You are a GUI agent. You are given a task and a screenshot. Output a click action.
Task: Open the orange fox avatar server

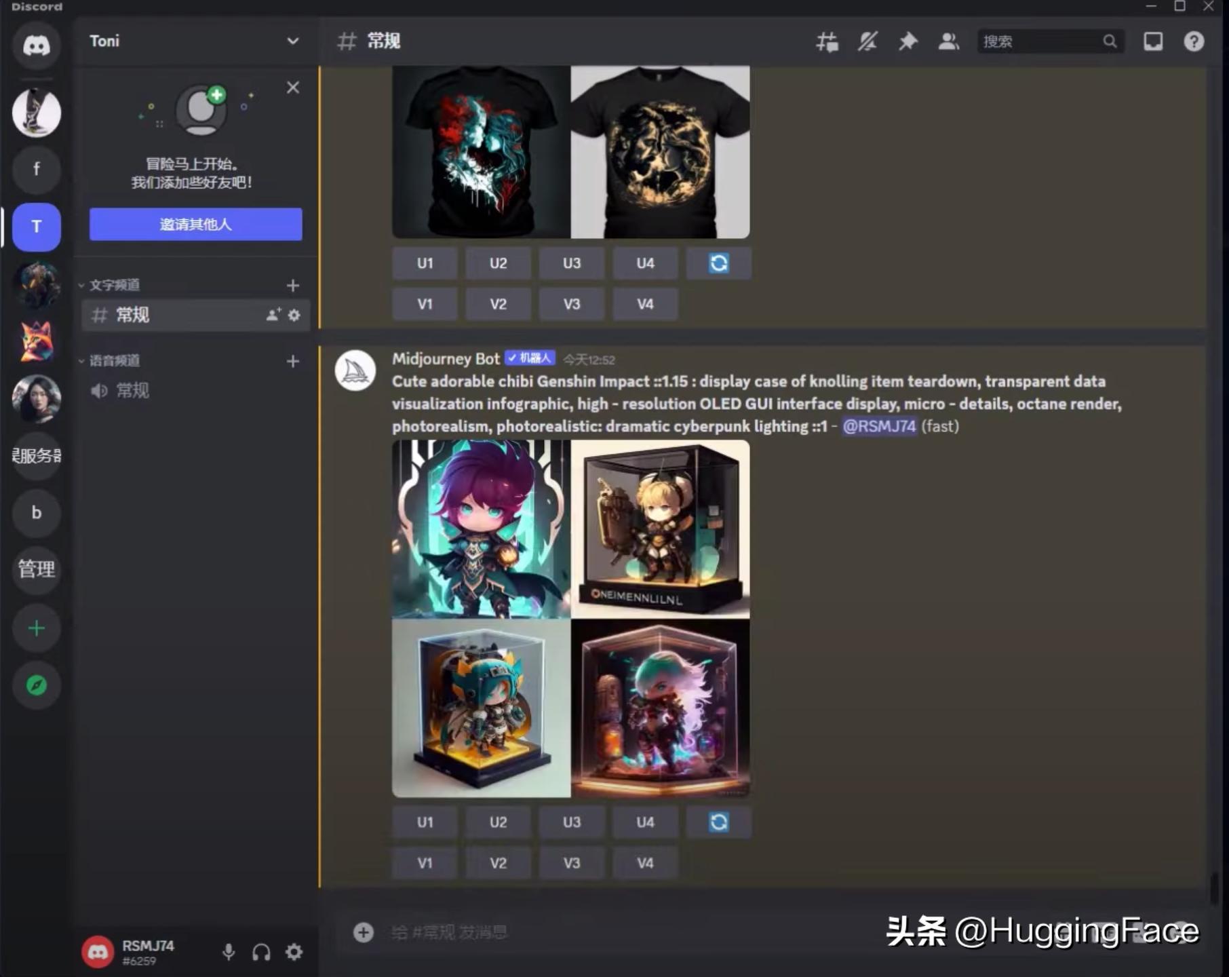pyautogui.click(x=37, y=341)
